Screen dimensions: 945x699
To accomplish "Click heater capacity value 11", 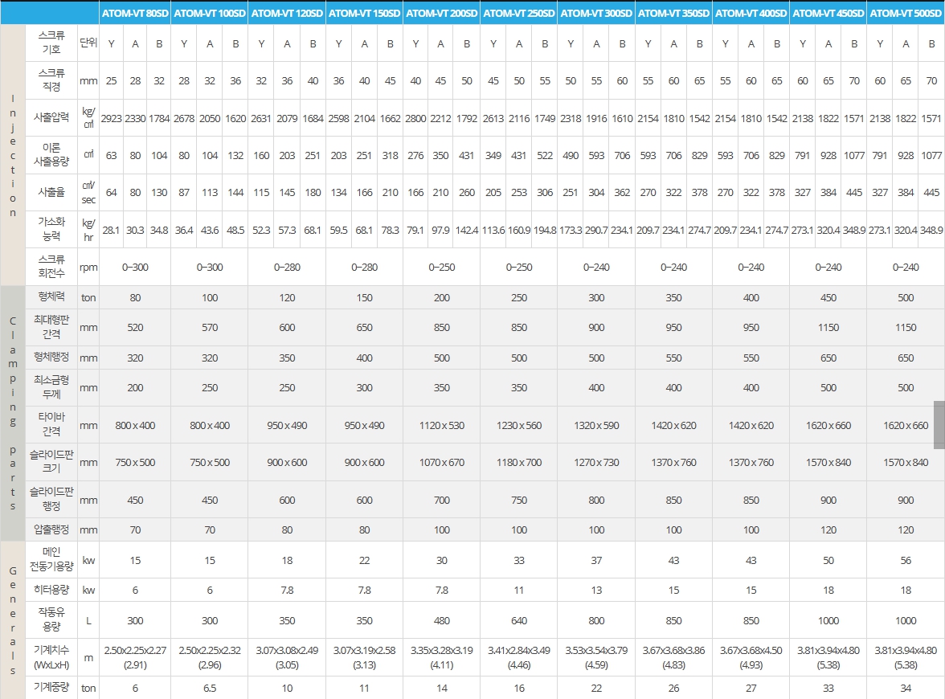I will (x=519, y=591).
